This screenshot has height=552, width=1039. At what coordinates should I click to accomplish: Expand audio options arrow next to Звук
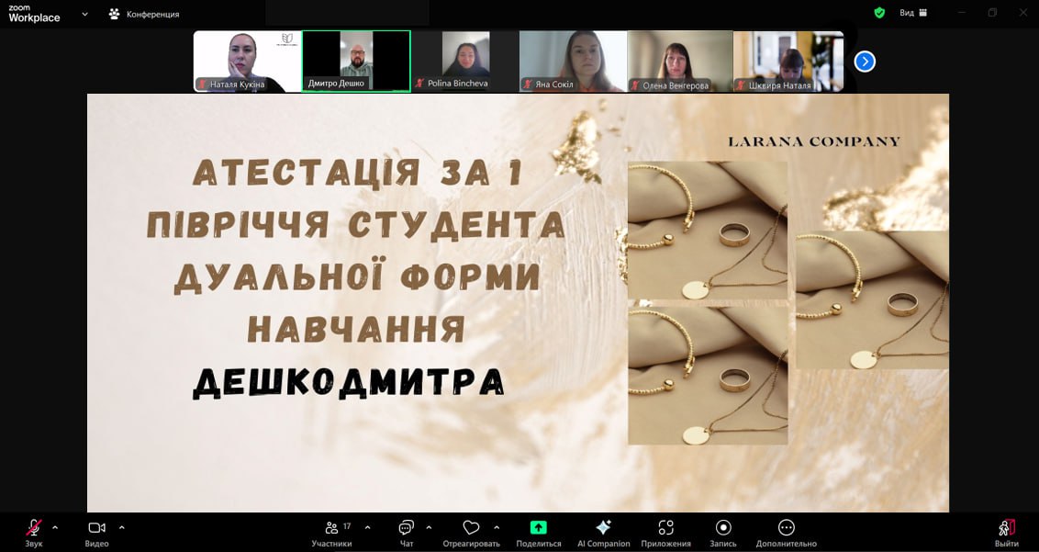pos(55,528)
